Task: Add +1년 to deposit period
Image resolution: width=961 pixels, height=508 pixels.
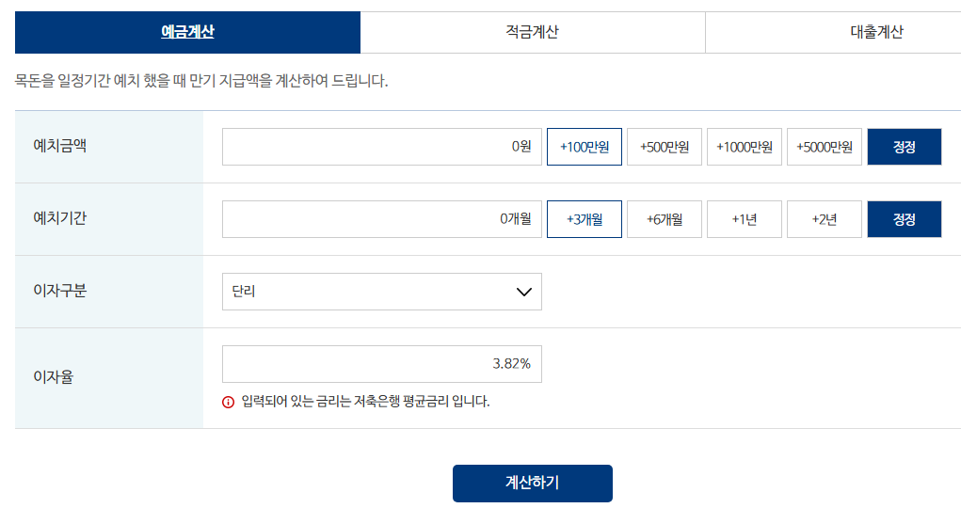Action: point(744,219)
